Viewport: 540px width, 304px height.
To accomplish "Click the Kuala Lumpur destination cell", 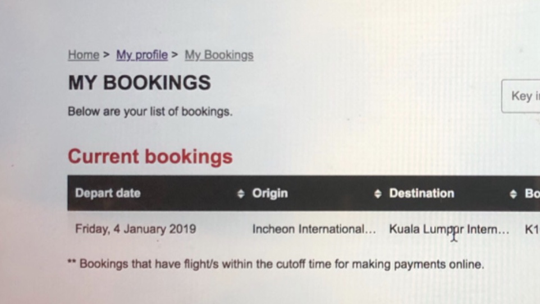I will pos(449,229).
